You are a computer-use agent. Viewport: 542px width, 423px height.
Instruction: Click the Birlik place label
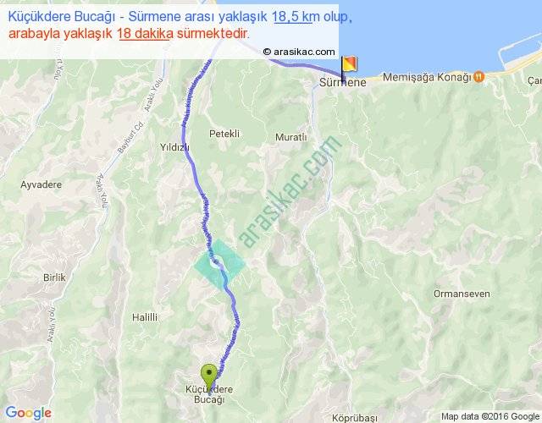pyautogui.click(x=54, y=277)
